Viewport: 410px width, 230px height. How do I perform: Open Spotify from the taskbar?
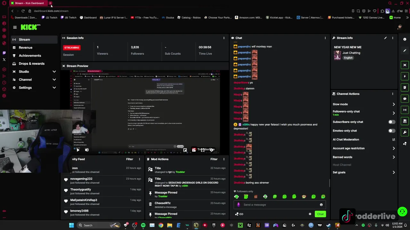pyautogui.click(x=143, y=225)
